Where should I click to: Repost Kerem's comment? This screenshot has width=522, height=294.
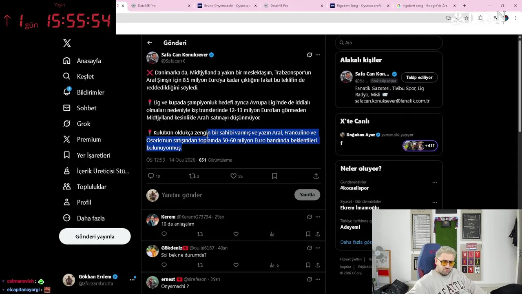coord(200,234)
